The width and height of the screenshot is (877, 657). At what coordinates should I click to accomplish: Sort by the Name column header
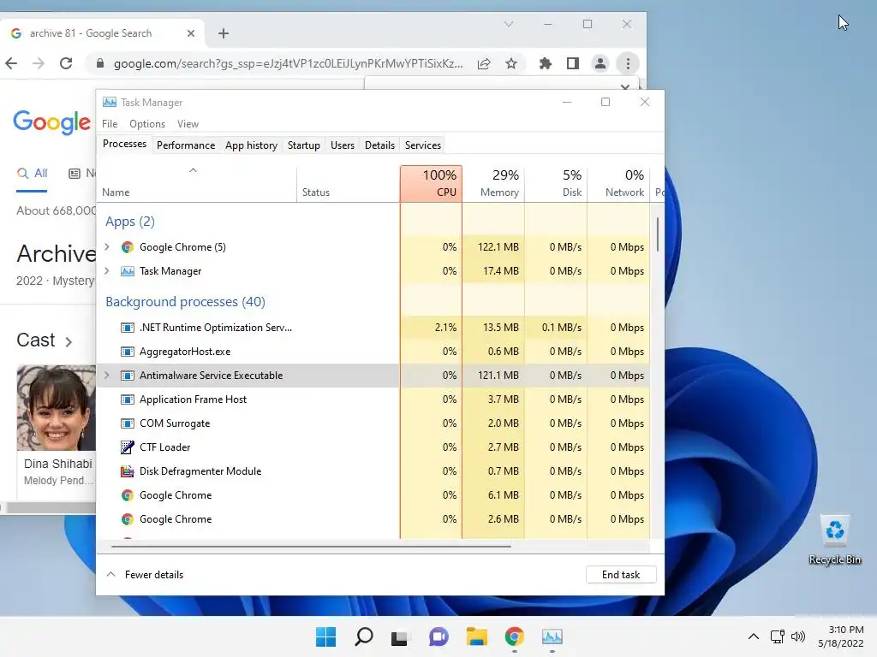(196, 184)
